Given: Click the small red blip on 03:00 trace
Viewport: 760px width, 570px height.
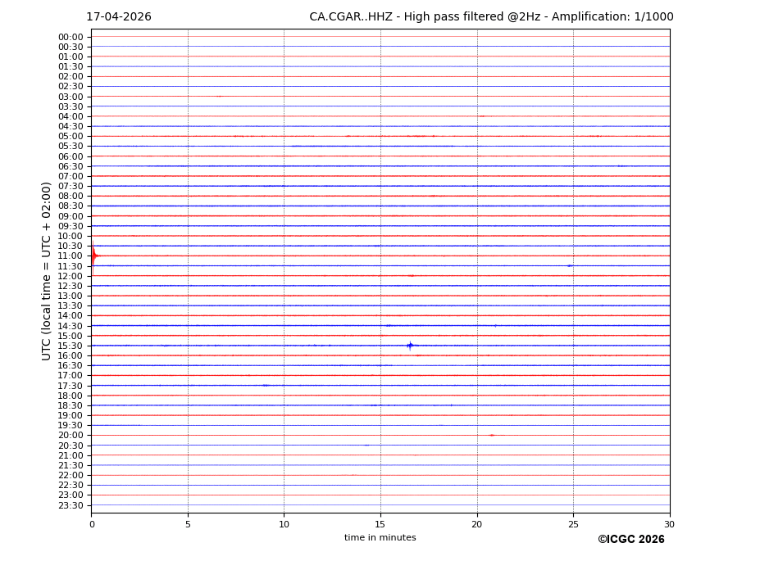Looking at the screenshot, I should pos(219,97).
